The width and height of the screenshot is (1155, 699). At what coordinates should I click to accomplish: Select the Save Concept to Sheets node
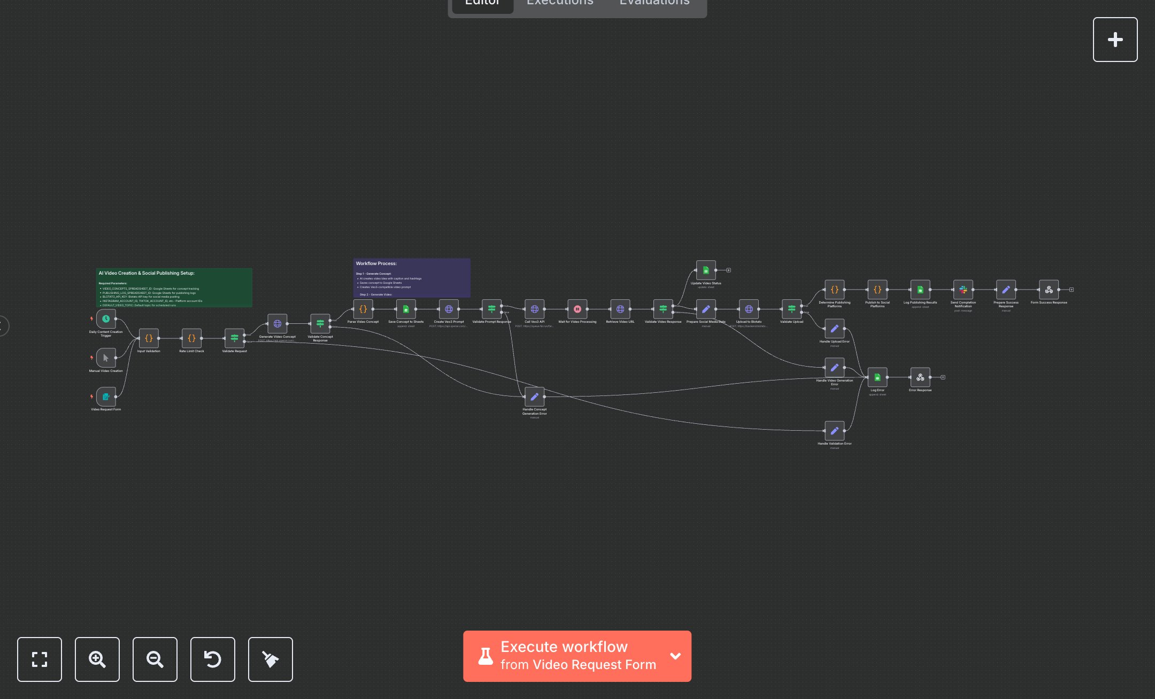pyautogui.click(x=406, y=309)
